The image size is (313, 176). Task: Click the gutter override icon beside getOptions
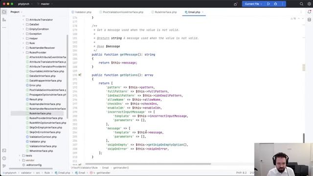click(x=80, y=75)
